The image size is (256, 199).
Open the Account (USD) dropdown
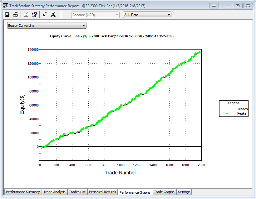[95, 15]
